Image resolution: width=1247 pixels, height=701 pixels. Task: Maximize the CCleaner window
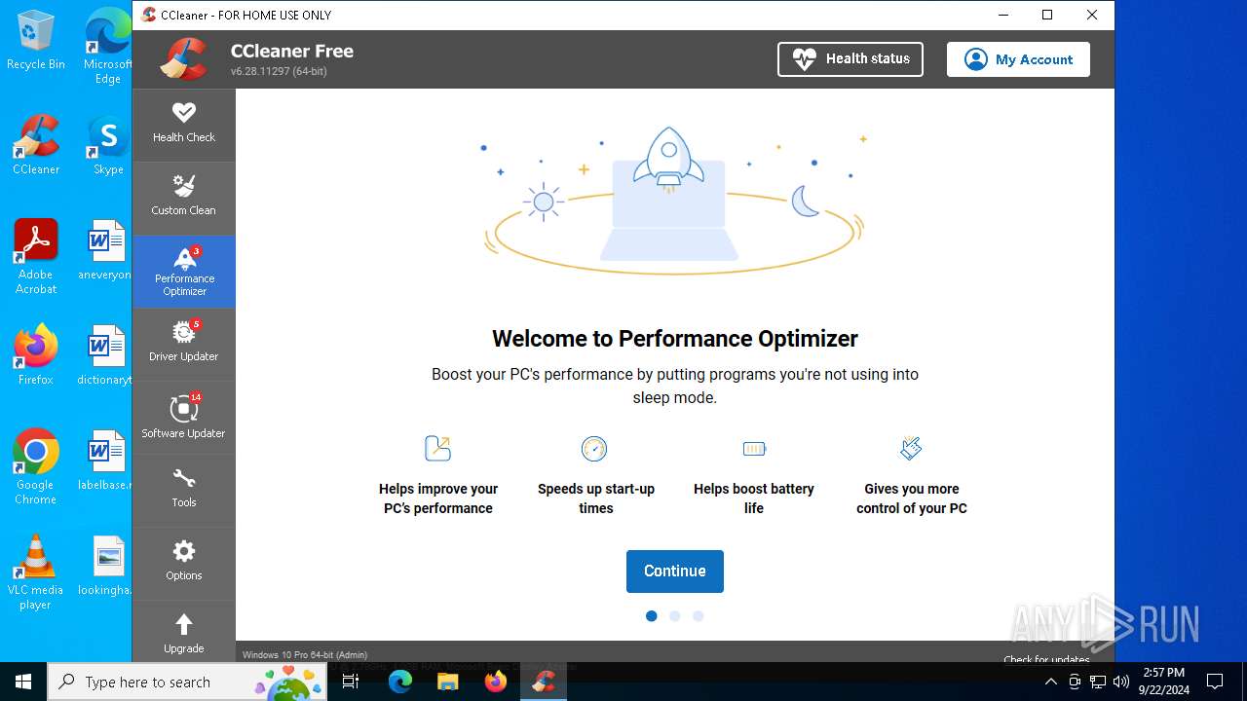[x=1047, y=15]
